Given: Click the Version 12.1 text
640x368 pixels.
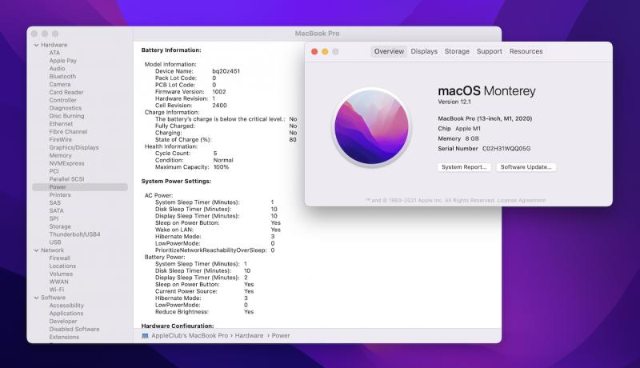Looking at the screenshot, I should click(454, 102).
